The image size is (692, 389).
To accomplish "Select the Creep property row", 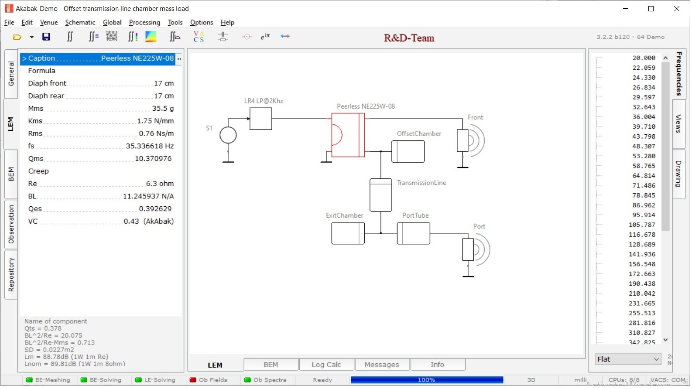I will [101, 171].
